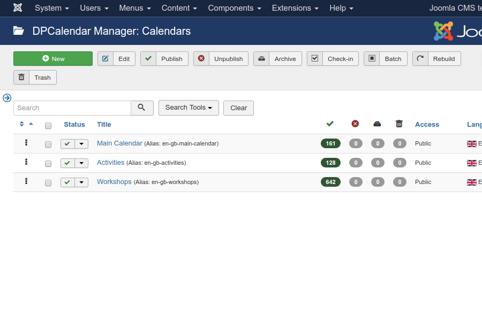The height and width of the screenshot is (321, 482).
Task: Open the Components menu
Action: (x=235, y=8)
